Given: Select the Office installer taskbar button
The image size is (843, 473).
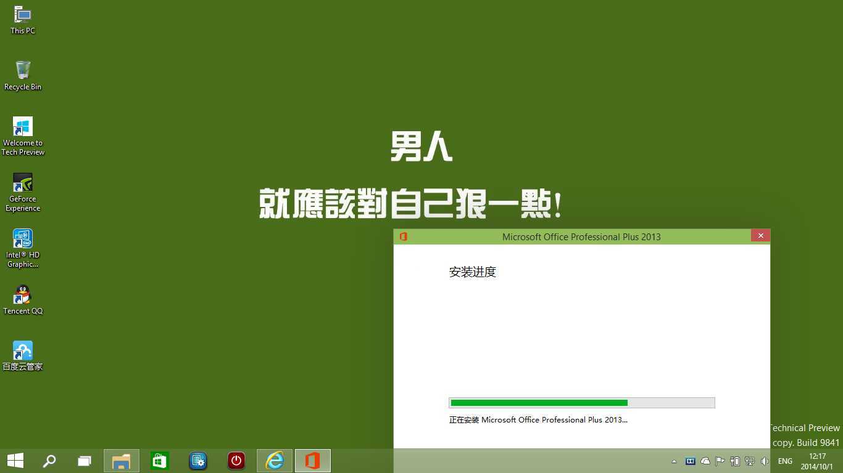Looking at the screenshot, I should 313,461.
